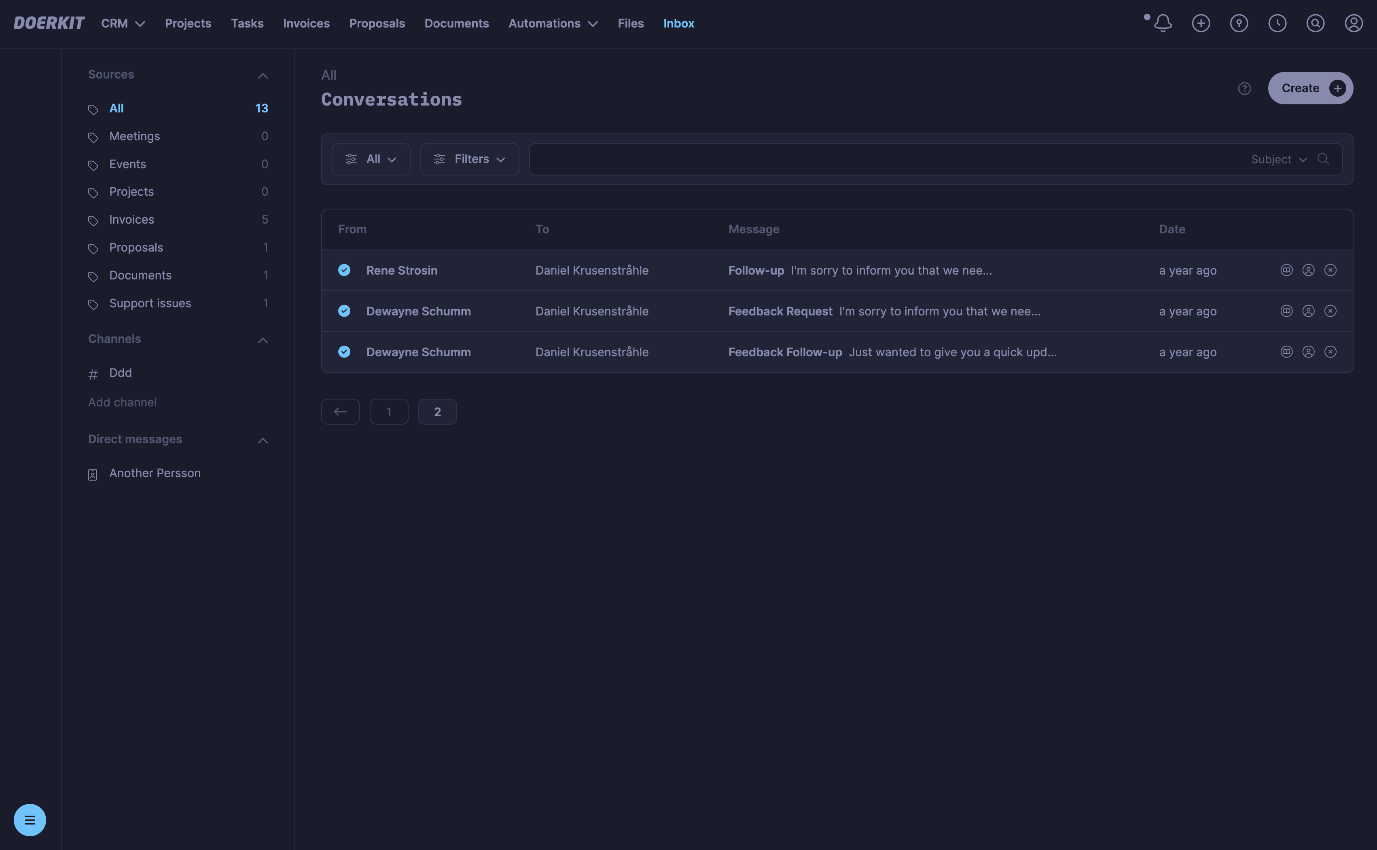Uncheck the Feedback Request conversation row
The width and height of the screenshot is (1377, 850).
[344, 311]
